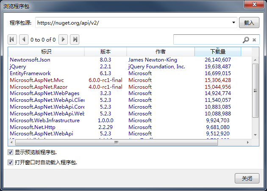Screen dimensions: 267x191
Task: Select Microsoft.AspNet.Razor package
Action: 39,87
